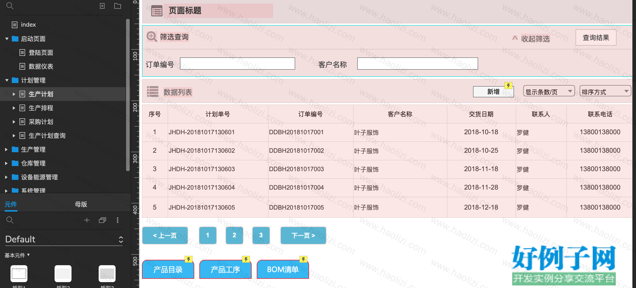Image resolution: width=636 pixels, height=288 pixels.
Task: Add a new page with plus icon
Action: point(102,6)
